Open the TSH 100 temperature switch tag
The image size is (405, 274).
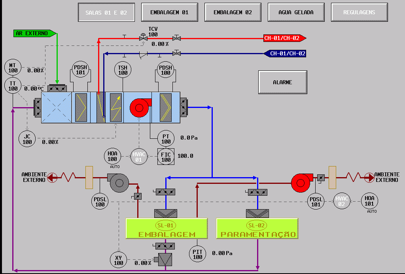pos(123,70)
